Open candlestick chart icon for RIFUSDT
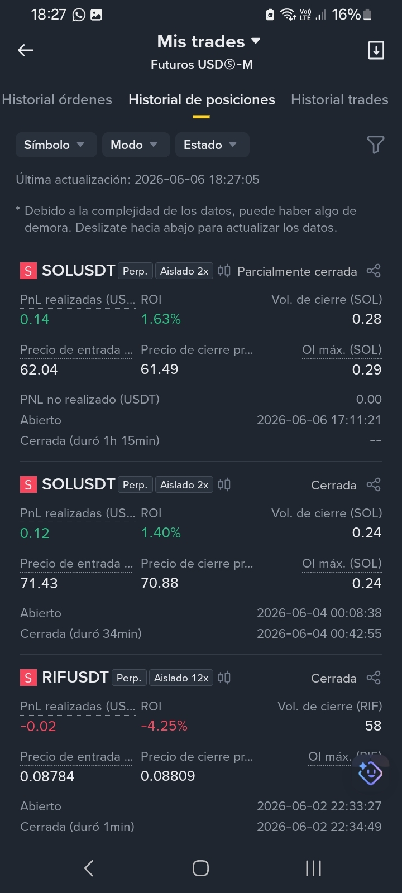This screenshot has width=402, height=893. (224, 678)
